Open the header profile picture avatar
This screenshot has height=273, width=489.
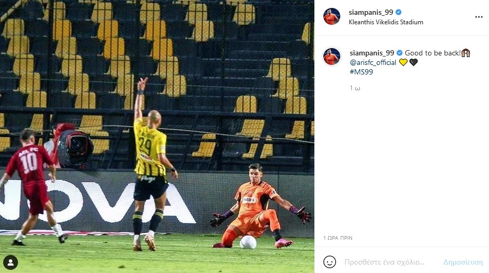pos(331,16)
